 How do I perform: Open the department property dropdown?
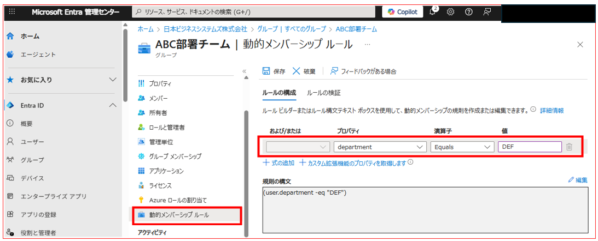tap(380, 147)
